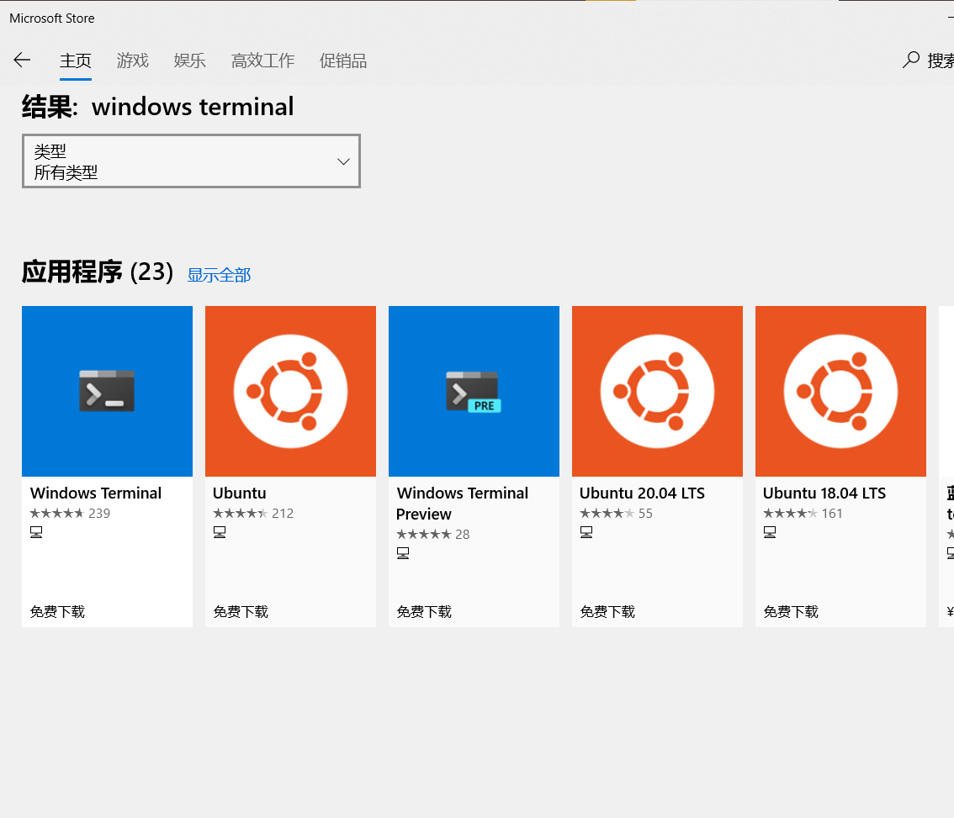The image size is (954, 818).
Task: Switch to the 娱乐 tab
Action: 190,61
